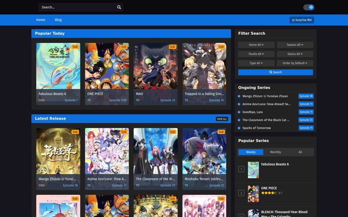The height and width of the screenshot is (217, 348).
Task: Click play icon beside Classroom of Black Cat
Action: pos(239,120)
